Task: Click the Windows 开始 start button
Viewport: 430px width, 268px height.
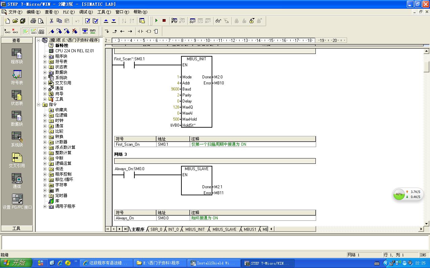Action: pyautogui.click(x=16, y=263)
